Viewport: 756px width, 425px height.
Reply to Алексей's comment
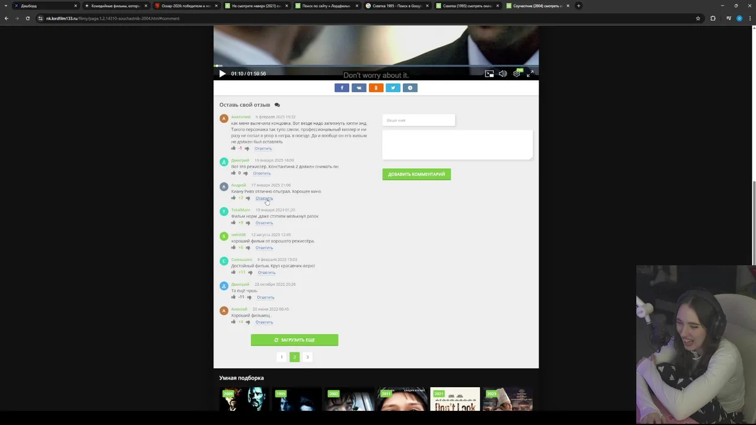click(x=264, y=322)
